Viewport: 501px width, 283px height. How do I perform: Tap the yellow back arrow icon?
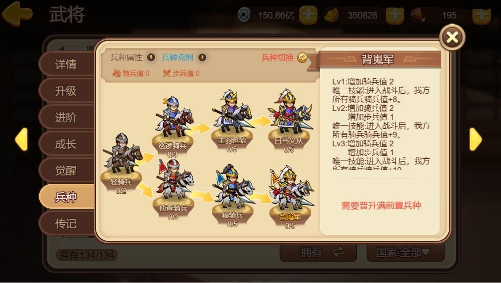tap(17, 14)
